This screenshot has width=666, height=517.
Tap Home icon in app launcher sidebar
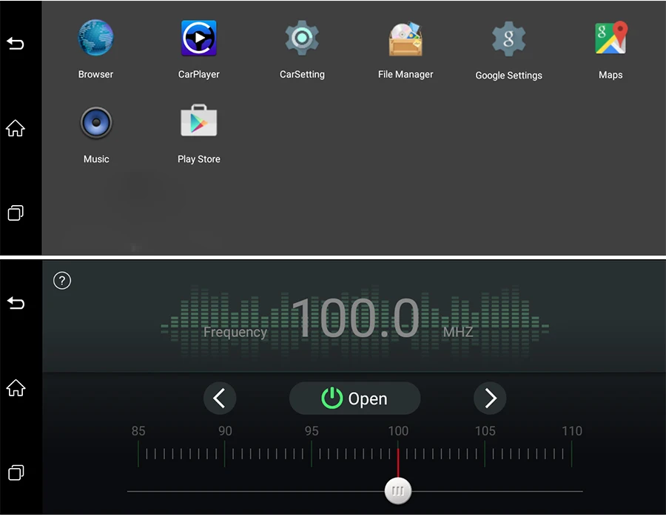point(16,128)
